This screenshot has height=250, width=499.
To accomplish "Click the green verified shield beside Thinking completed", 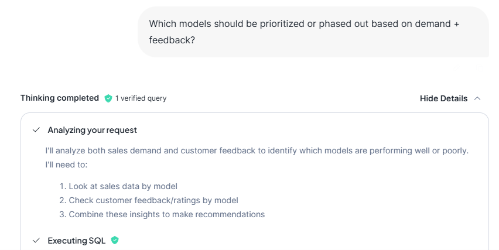I will pos(108,98).
